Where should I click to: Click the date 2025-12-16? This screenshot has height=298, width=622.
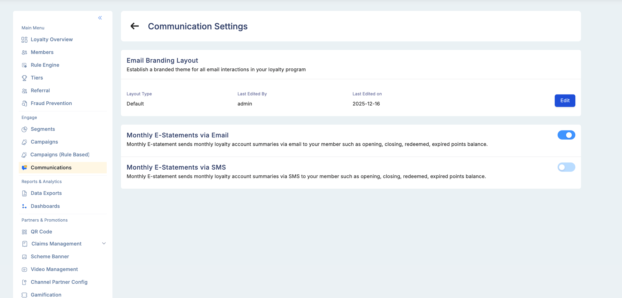pos(366,104)
